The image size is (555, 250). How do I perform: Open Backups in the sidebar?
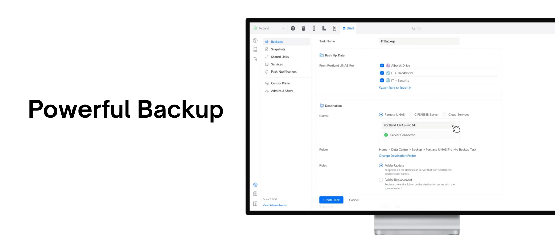[286, 42]
